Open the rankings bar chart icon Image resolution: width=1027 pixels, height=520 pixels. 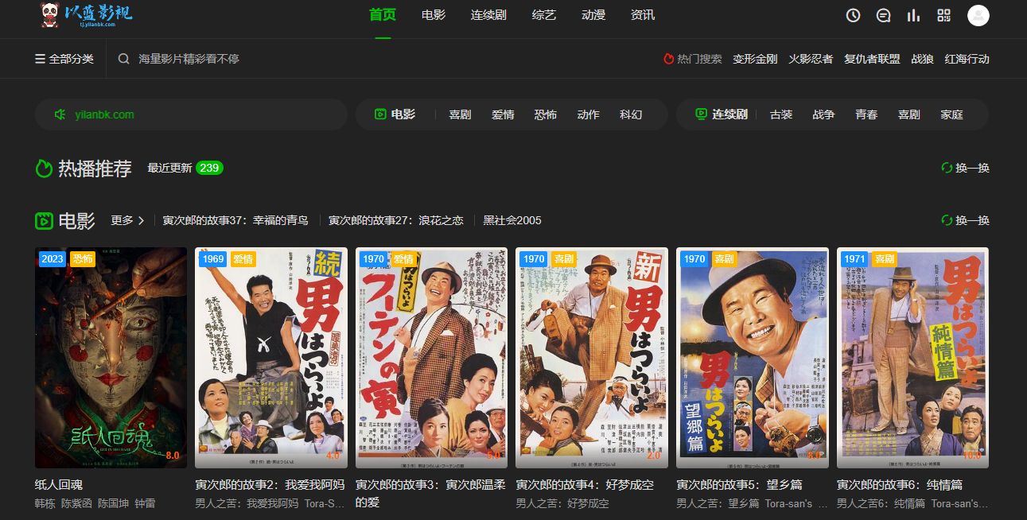point(913,15)
